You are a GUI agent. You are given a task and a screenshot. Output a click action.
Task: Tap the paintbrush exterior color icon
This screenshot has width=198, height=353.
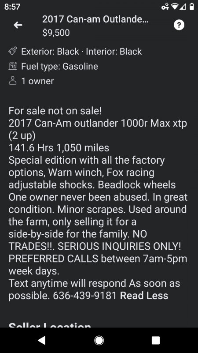(x=13, y=51)
